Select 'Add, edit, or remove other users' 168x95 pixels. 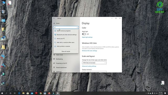point(66,42)
